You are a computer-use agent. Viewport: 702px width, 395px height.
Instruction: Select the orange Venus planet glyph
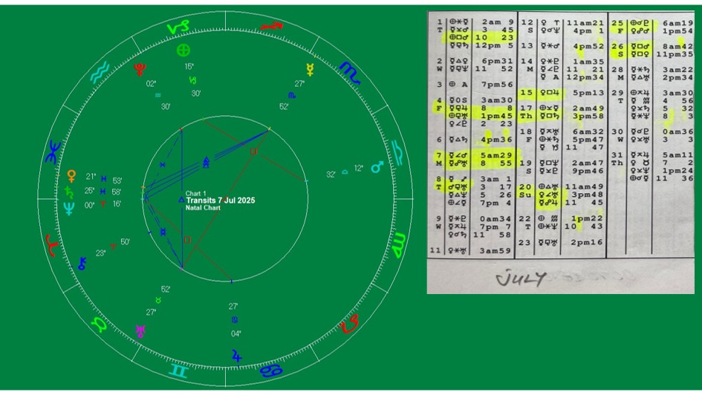[x=71, y=176]
